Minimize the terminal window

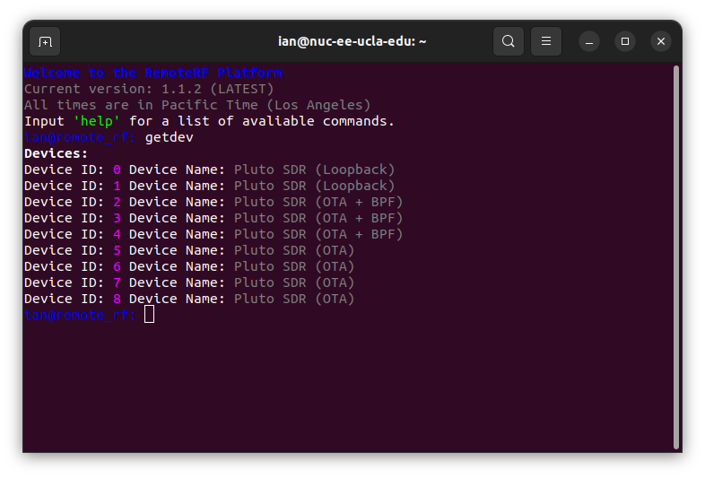point(589,41)
